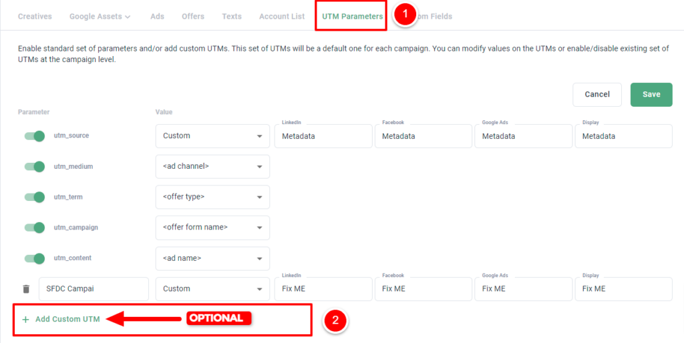Delete the SFDC Campai custom UTM row
The height and width of the screenshot is (343, 684).
[26, 289]
